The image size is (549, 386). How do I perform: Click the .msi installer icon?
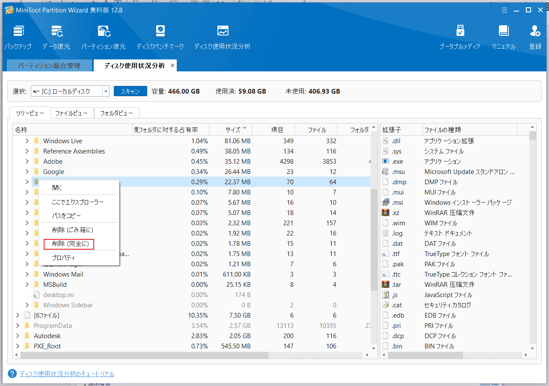coord(386,203)
